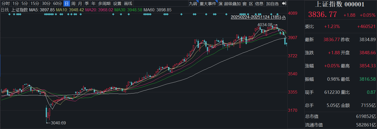Click the collapse-panel arrow icon
Screen dimensions: 377x129
tap(284, 4)
